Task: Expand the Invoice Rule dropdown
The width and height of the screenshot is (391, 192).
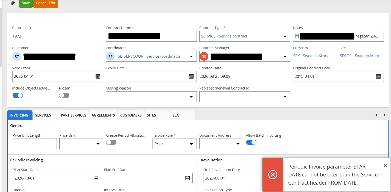Action: click(x=191, y=144)
